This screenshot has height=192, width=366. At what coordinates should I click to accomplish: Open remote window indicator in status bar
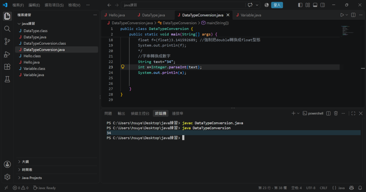(x=6, y=188)
